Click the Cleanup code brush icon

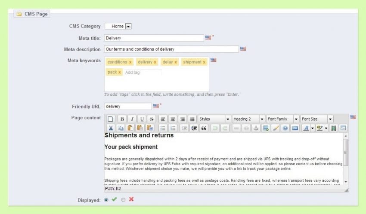point(276,128)
